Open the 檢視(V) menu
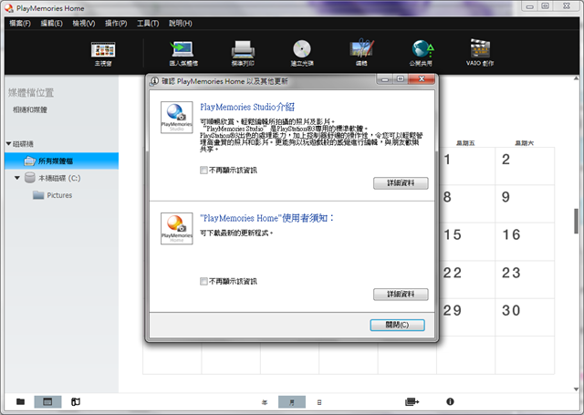The image size is (584, 415). [x=83, y=24]
